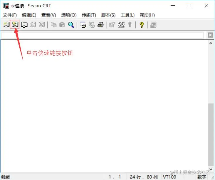Click the Connect toolbar icon
This screenshot has height=180, width=215.
coord(6,25)
